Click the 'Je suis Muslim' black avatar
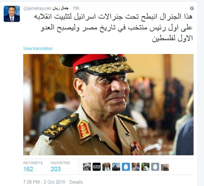Image resolution: width=204 pixels, height=186 pixels. coord(97,167)
